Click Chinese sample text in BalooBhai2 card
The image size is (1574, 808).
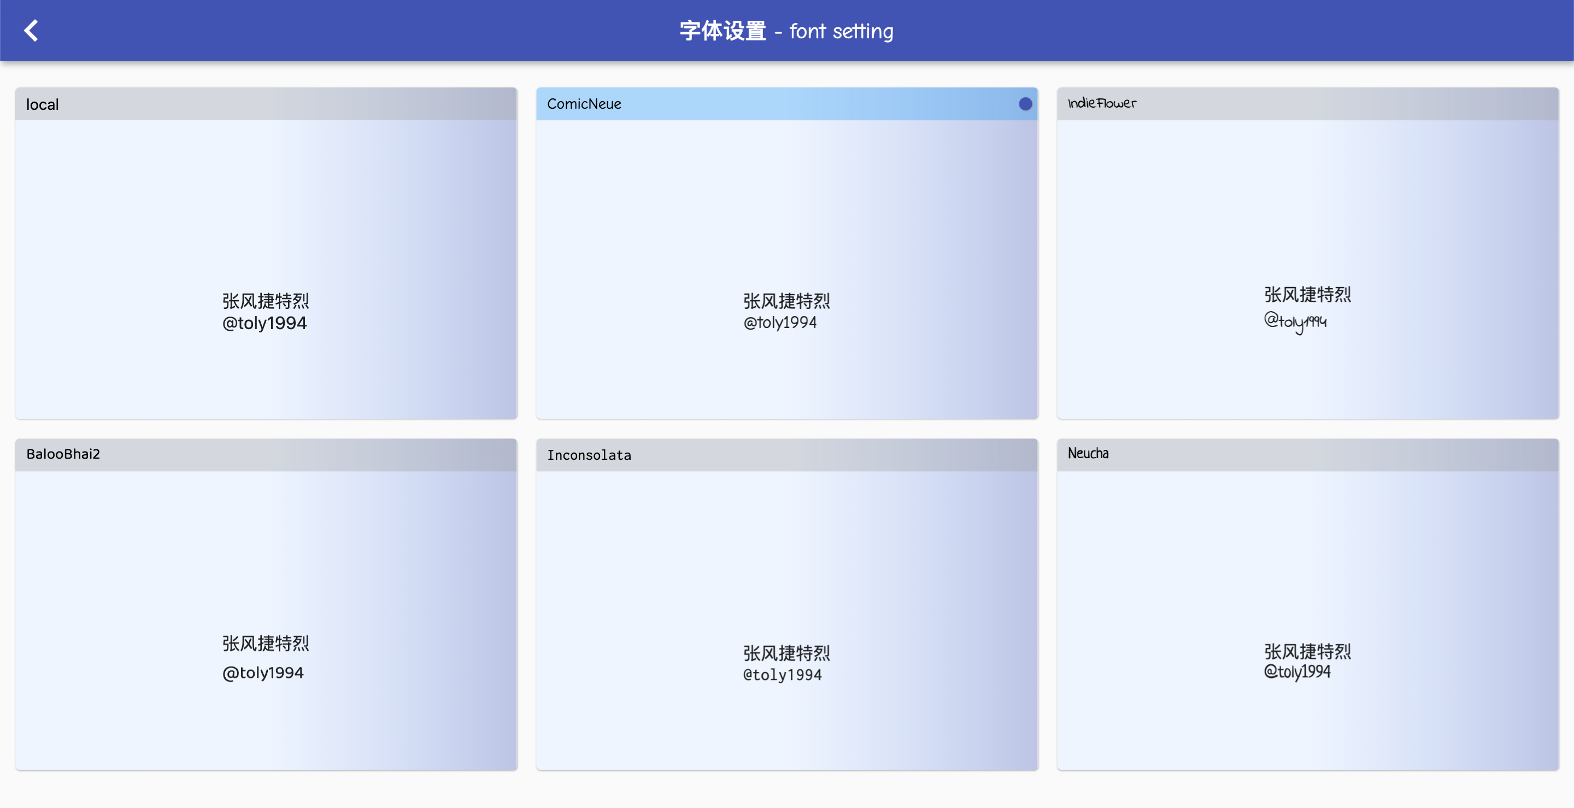(x=266, y=643)
